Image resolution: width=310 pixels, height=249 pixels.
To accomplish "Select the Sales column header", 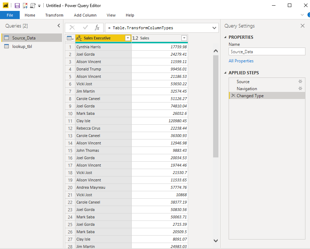I will 160,38.
